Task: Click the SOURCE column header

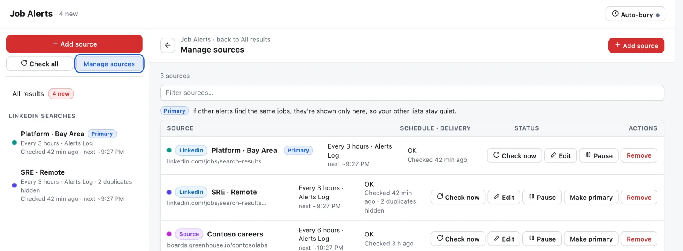Action: click(180, 128)
